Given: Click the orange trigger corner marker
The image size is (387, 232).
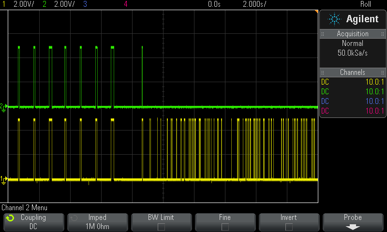Looking at the screenshot, I should (316, 11).
